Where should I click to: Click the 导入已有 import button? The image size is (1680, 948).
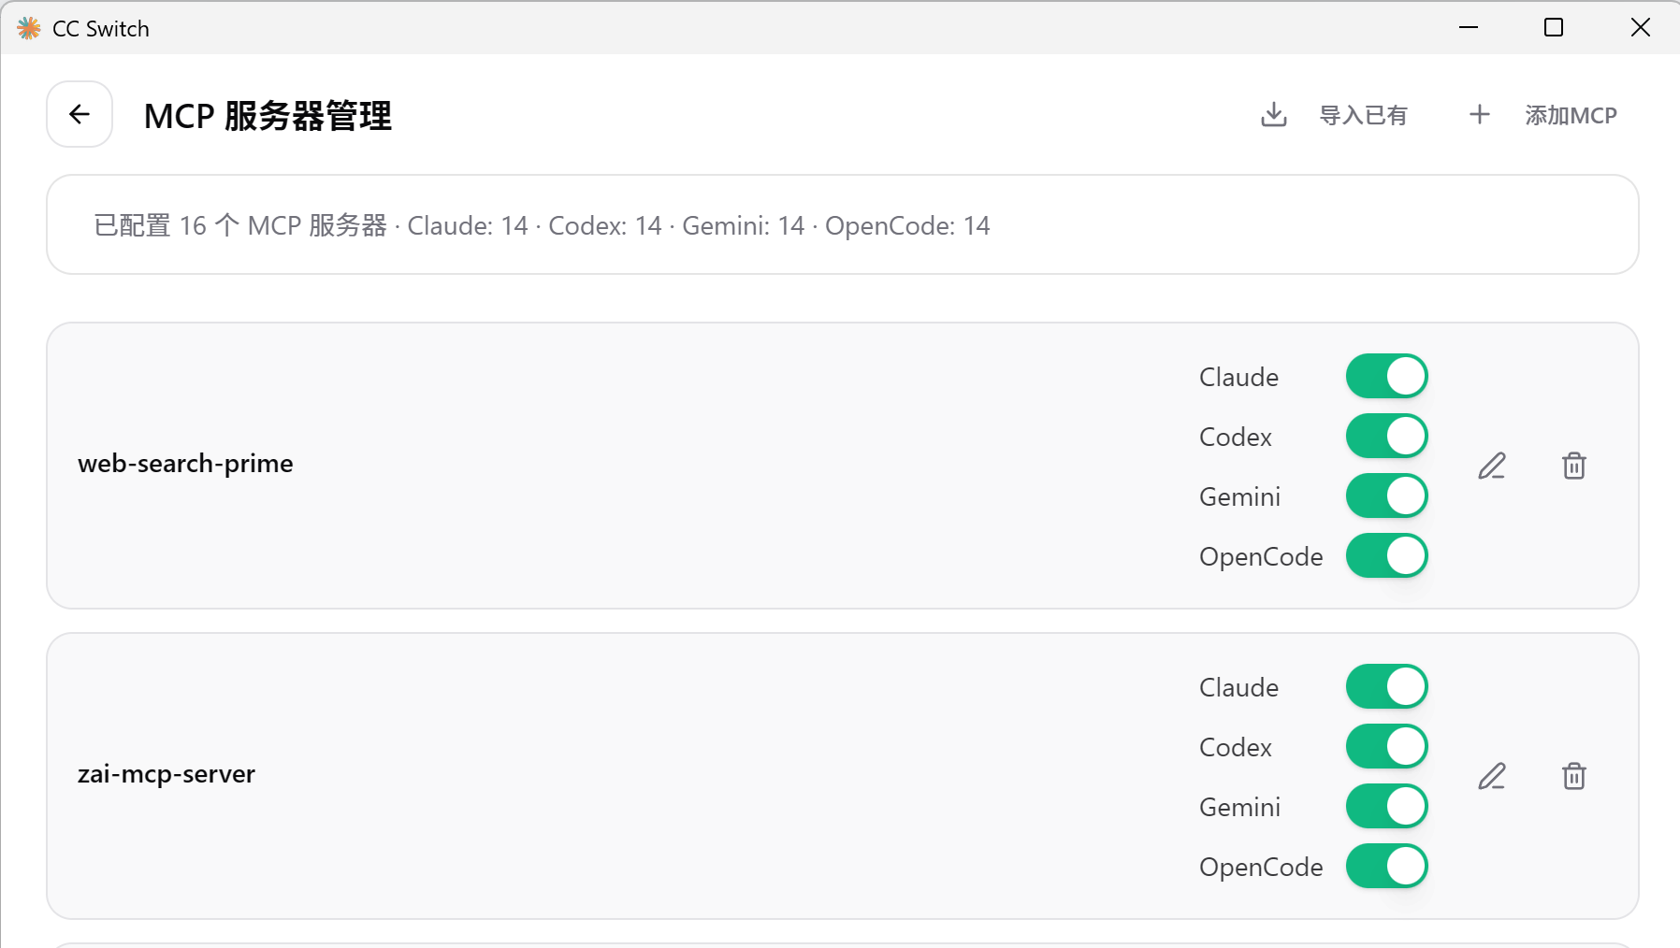coord(1362,115)
